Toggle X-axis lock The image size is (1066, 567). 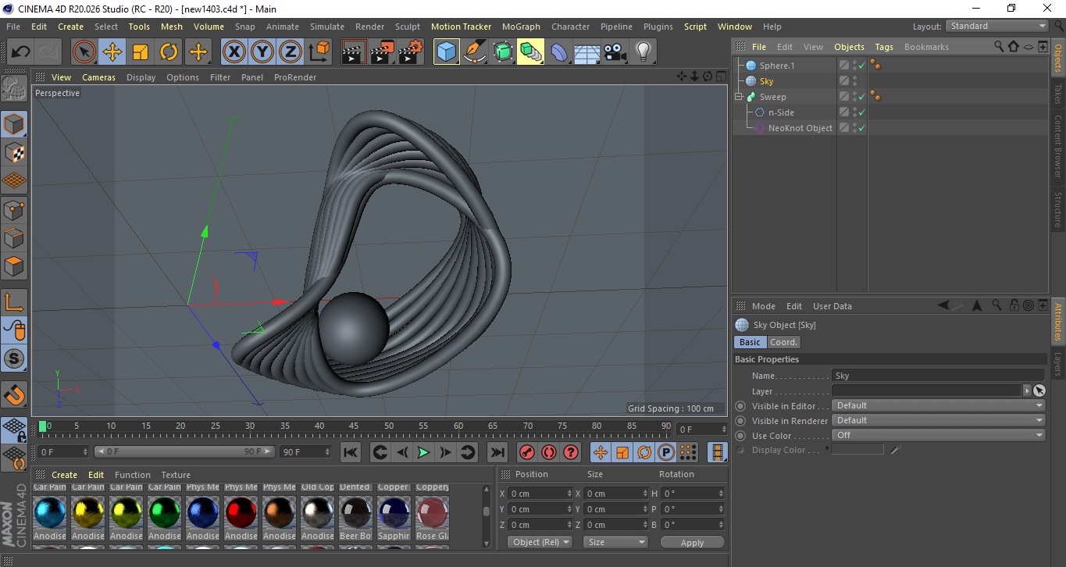point(234,52)
